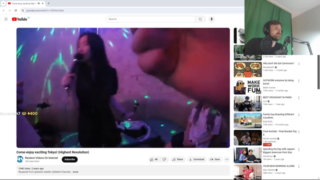Screen dimensions: 320x180
Task: Reload the page
Action: click(x=15, y=10)
